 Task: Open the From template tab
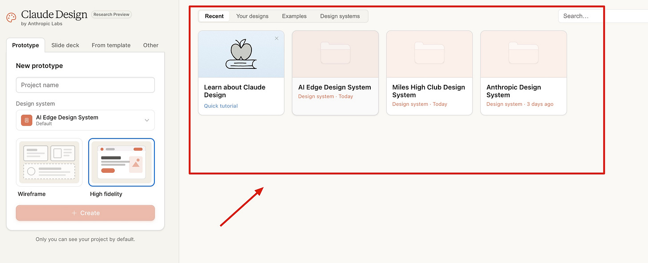111,45
